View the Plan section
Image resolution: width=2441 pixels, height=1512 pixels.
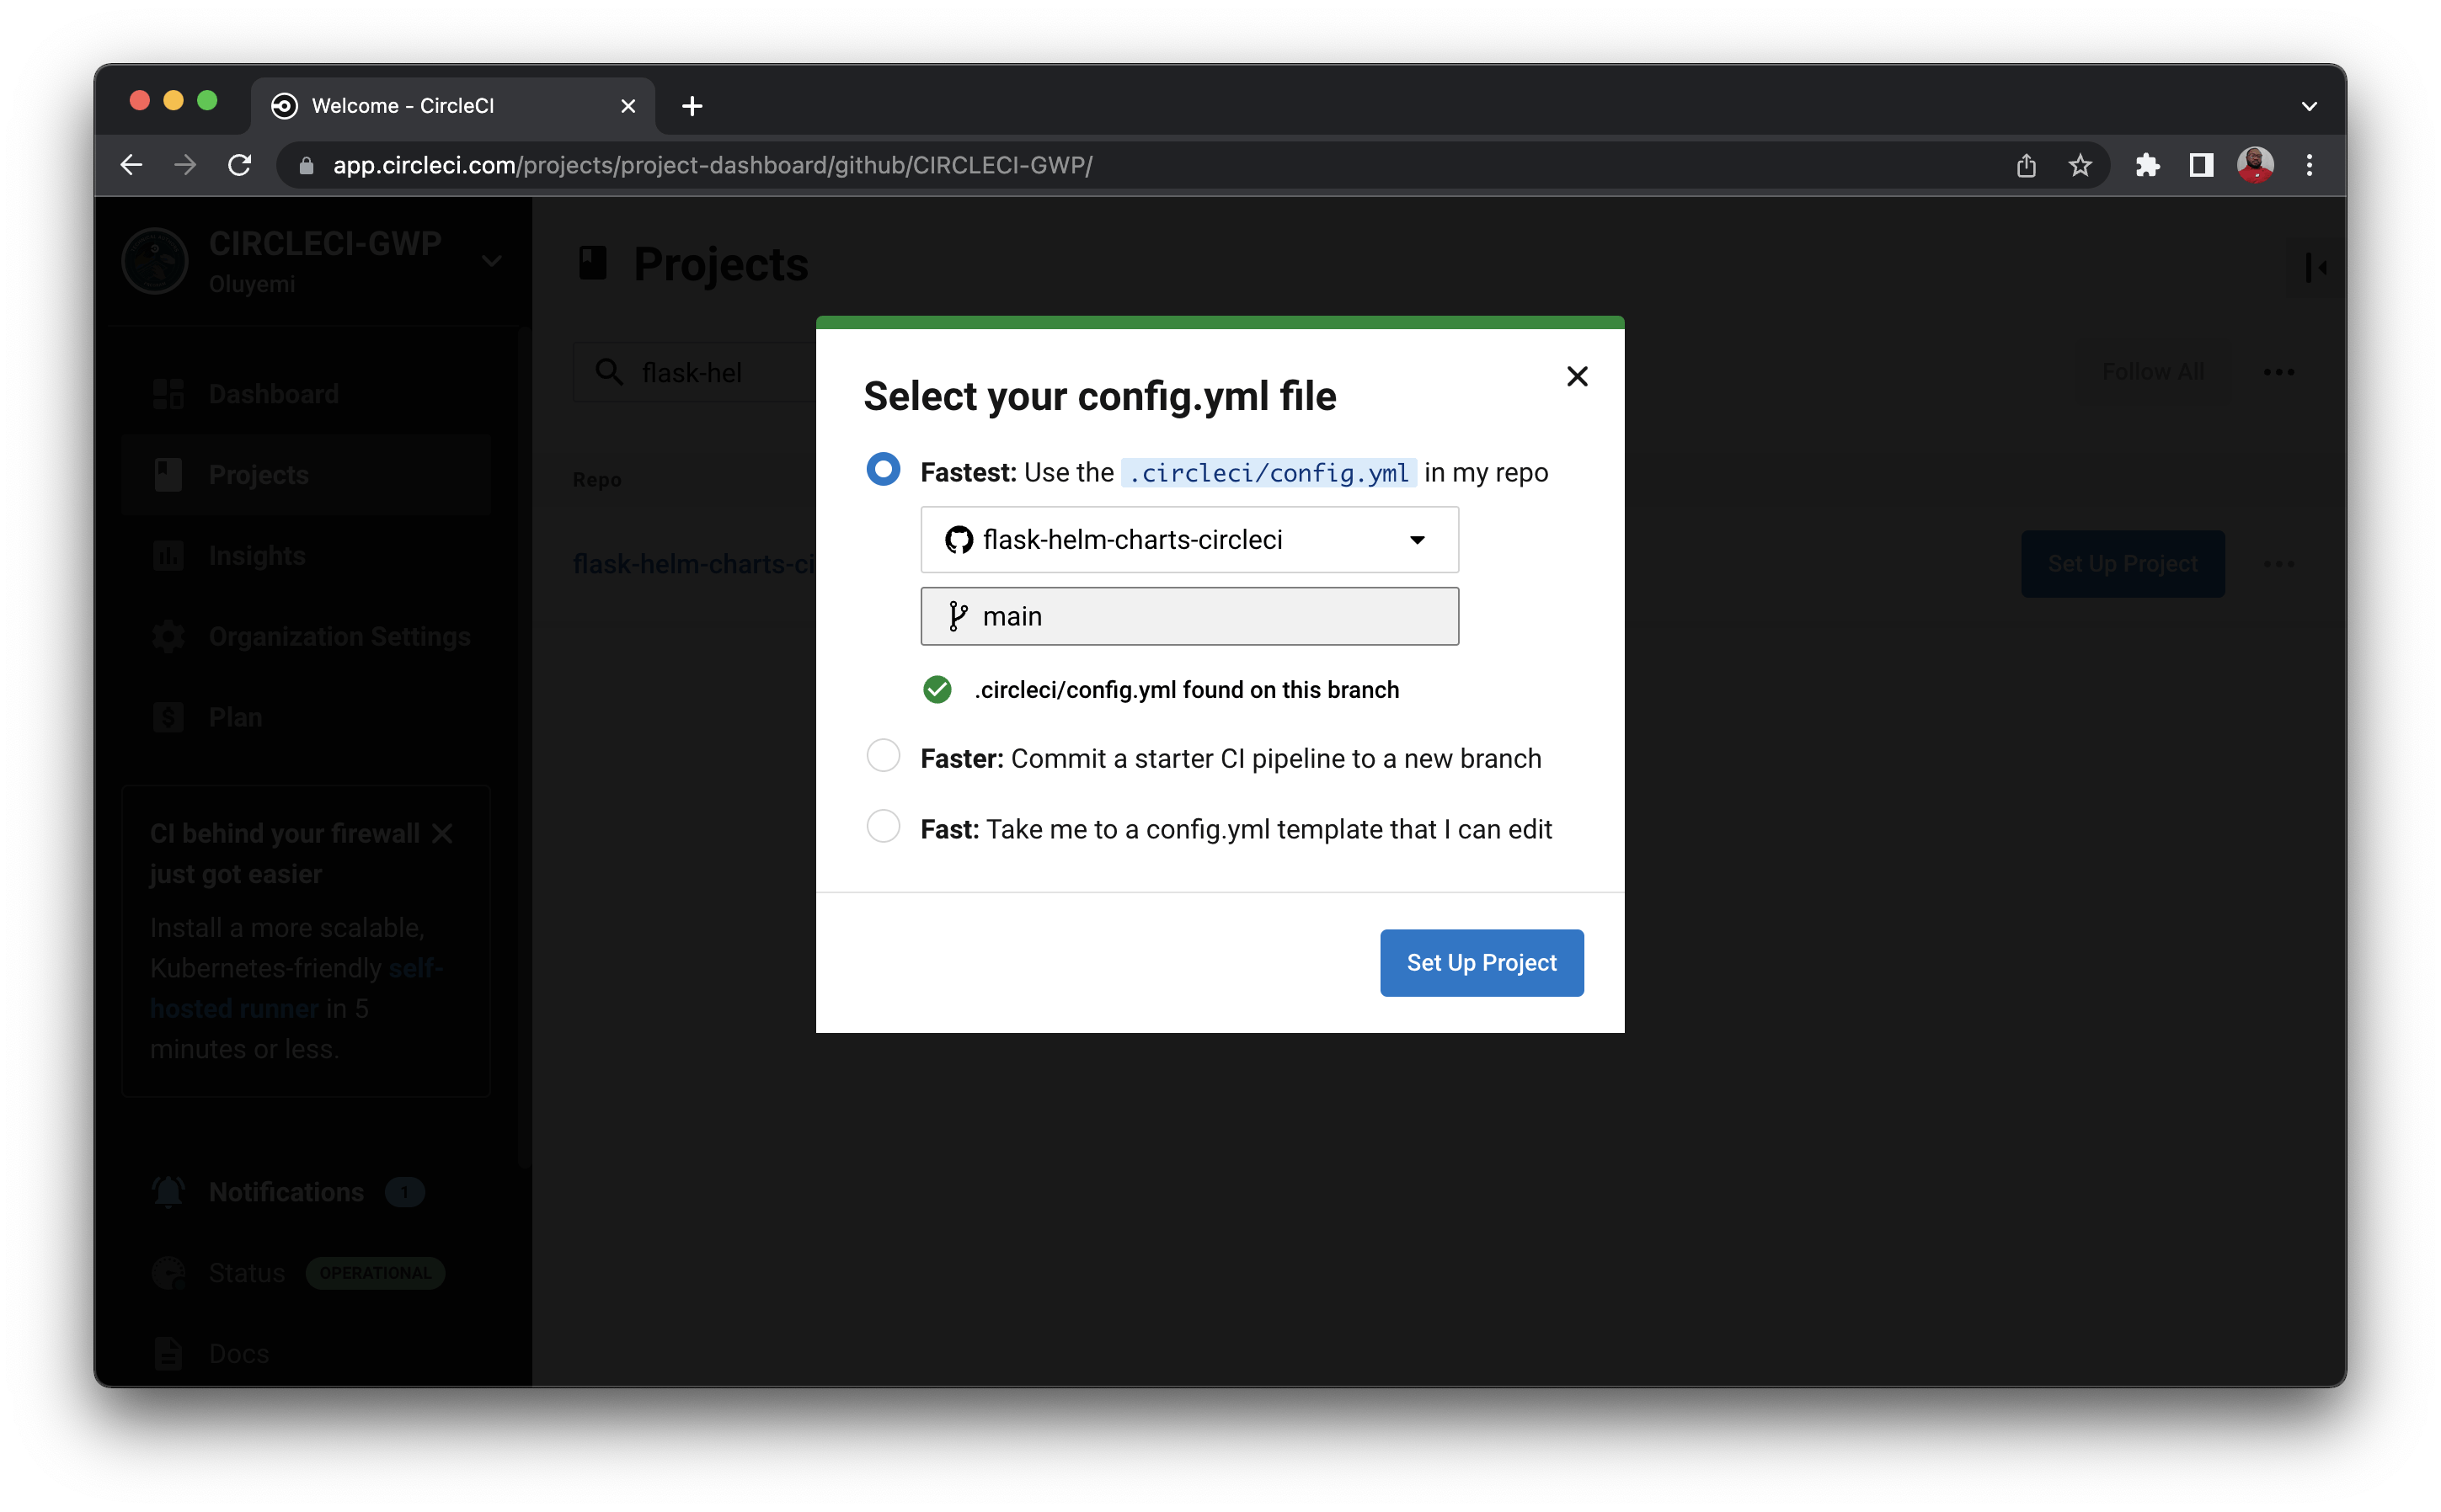(x=236, y=716)
